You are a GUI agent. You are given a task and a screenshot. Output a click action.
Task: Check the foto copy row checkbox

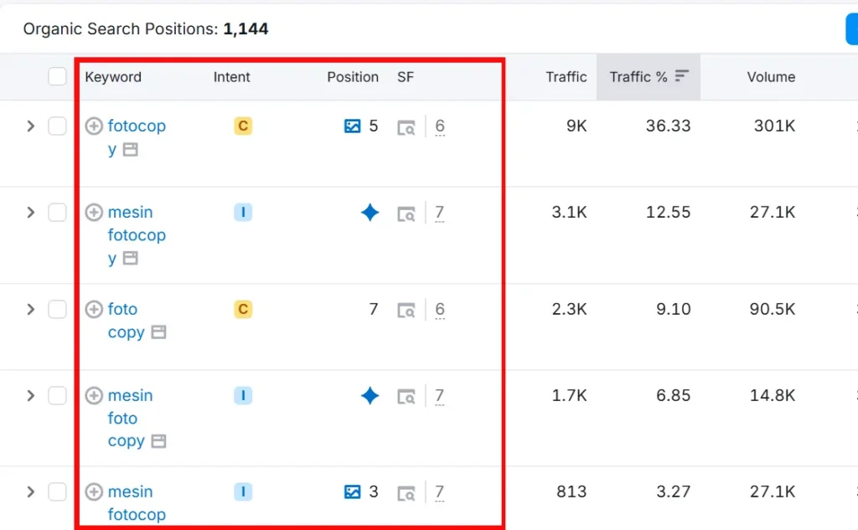(x=57, y=309)
